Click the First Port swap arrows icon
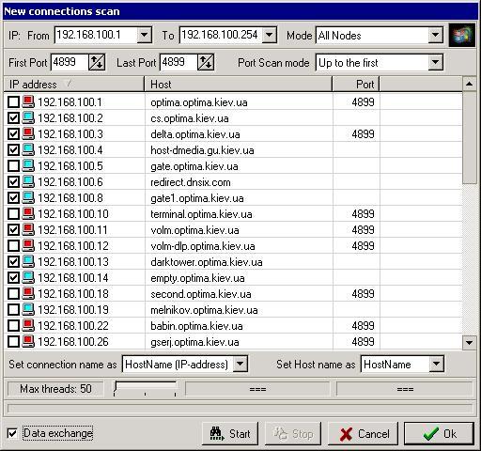 click(97, 62)
